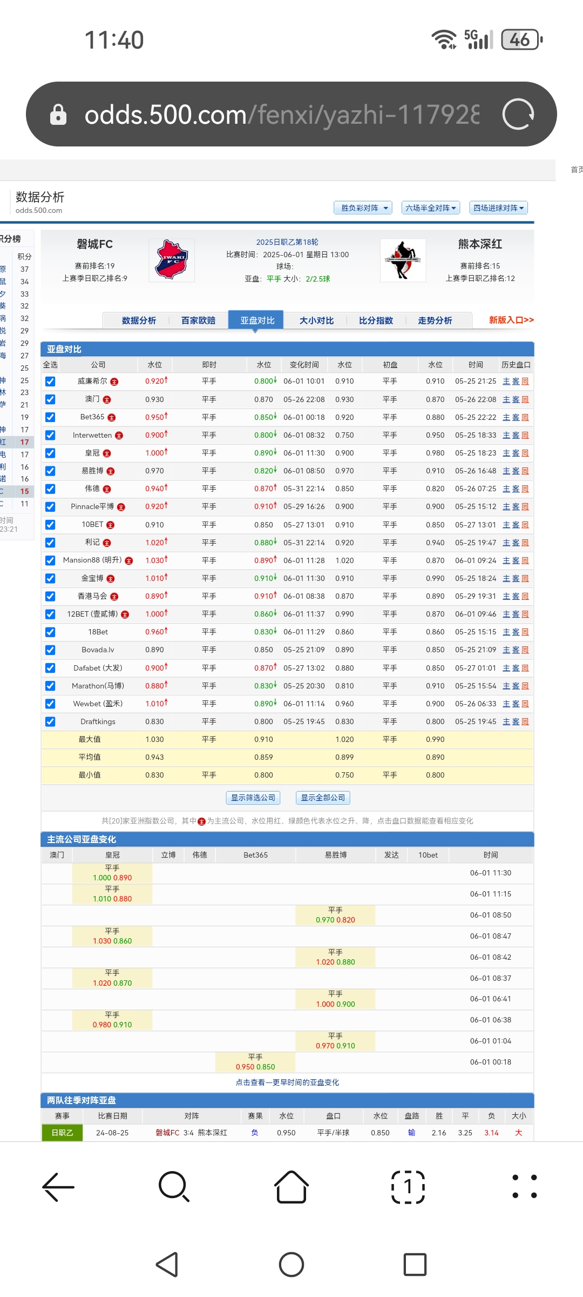Switch to the 数据分析 tab
The image size is (583, 1297).
(139, 320)
